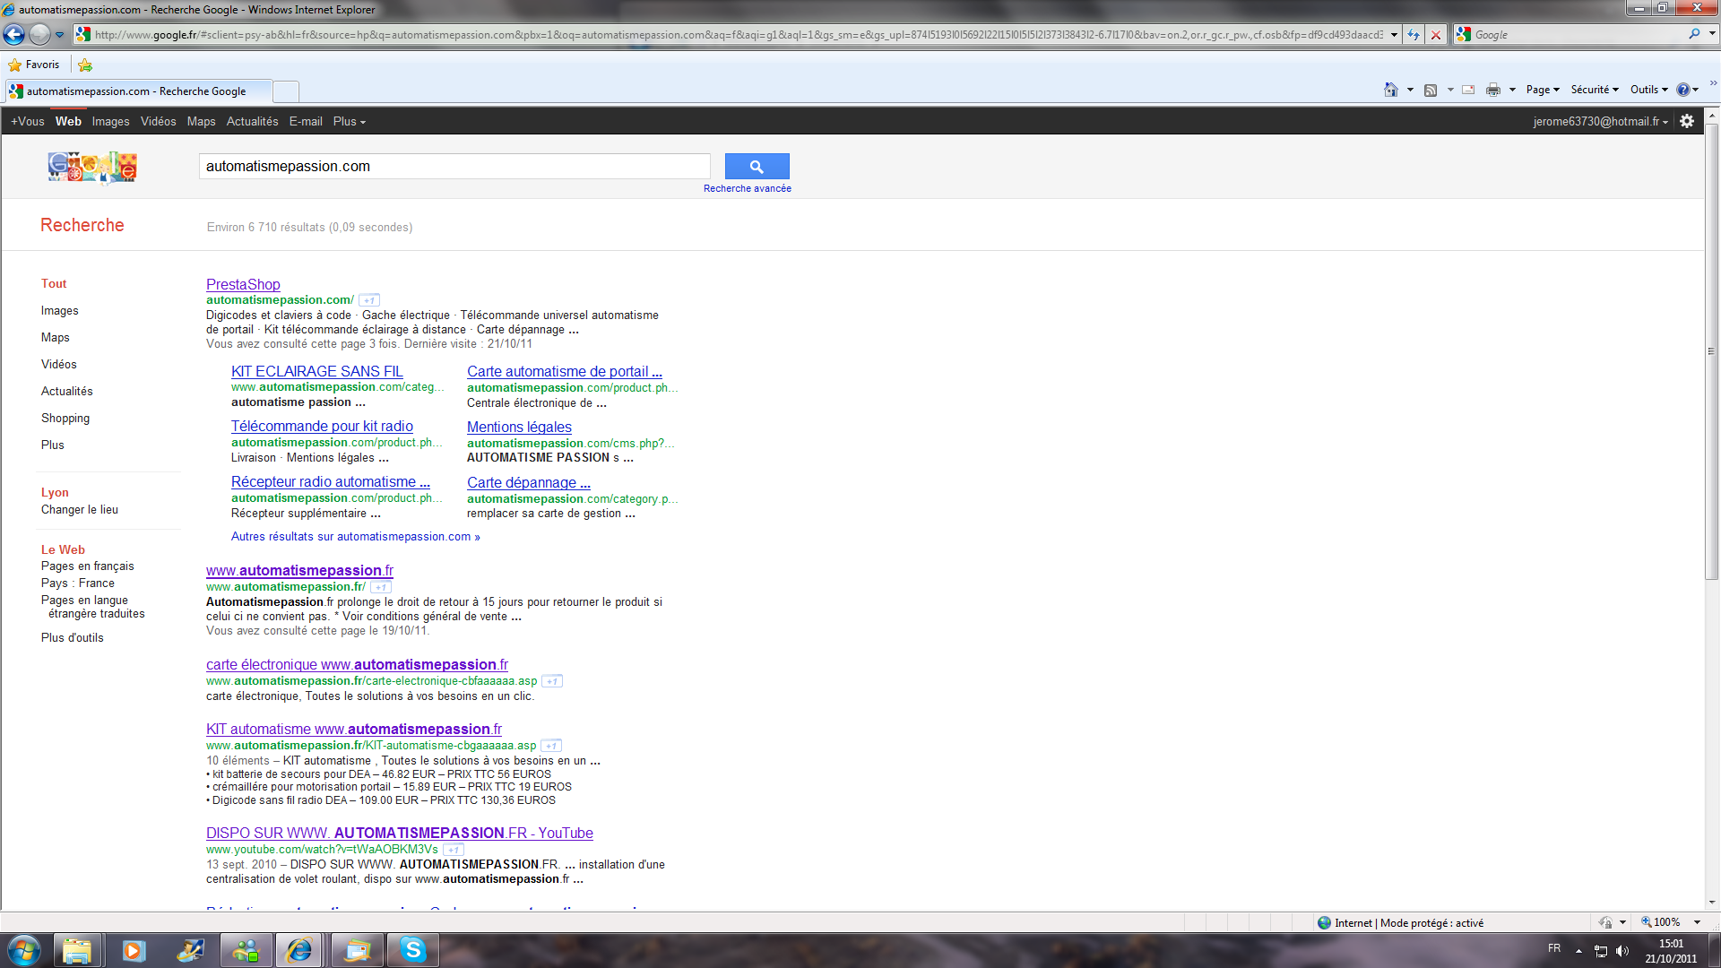Image resolution: width=1721 pixels, height=968 pixels.
Task: Click +1 button beside automatismepassion.com/ result
Action: [369, 300]
